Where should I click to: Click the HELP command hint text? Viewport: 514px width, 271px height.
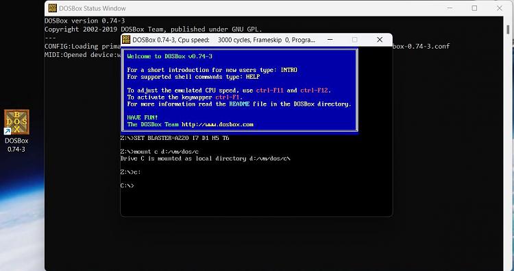pos(253,77)
